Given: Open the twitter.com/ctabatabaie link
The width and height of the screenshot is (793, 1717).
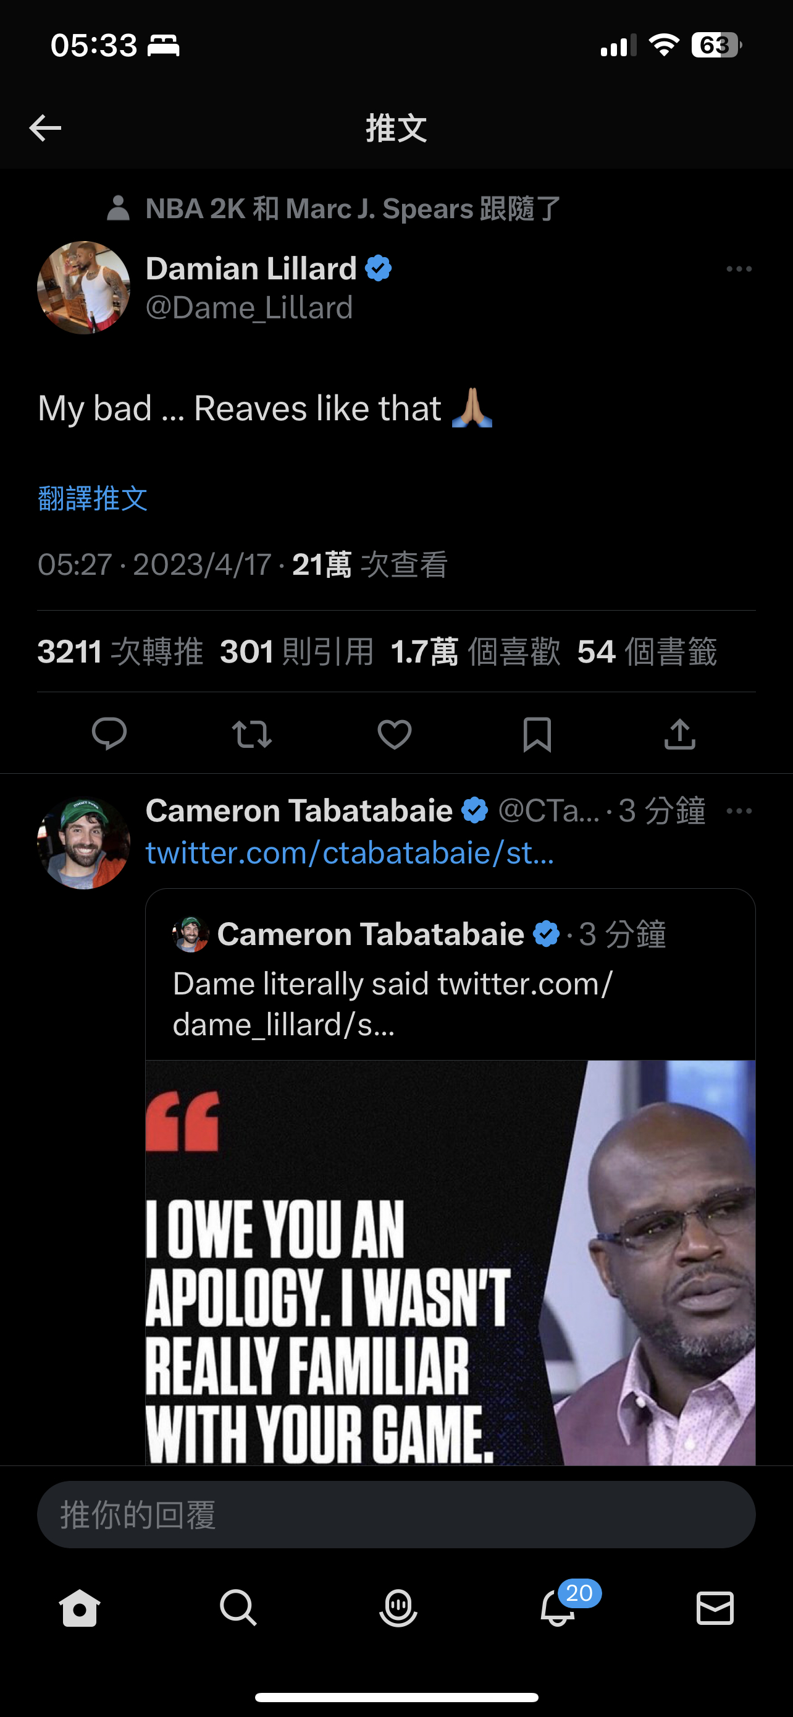Looking at the screenshot, I should pyautogui.click(x=350, y=852).
